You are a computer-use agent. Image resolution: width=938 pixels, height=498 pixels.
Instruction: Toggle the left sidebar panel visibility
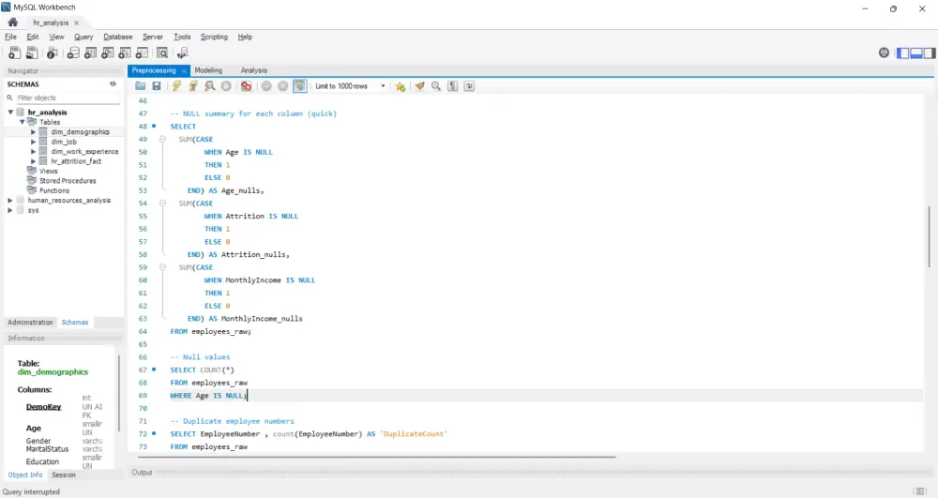pyautogui.click(x=902, y=53)
